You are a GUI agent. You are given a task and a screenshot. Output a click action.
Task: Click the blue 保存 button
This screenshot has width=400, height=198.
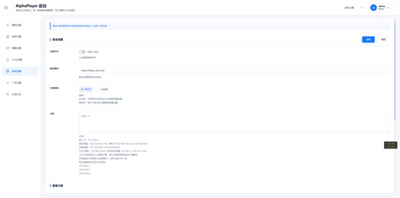368,39
